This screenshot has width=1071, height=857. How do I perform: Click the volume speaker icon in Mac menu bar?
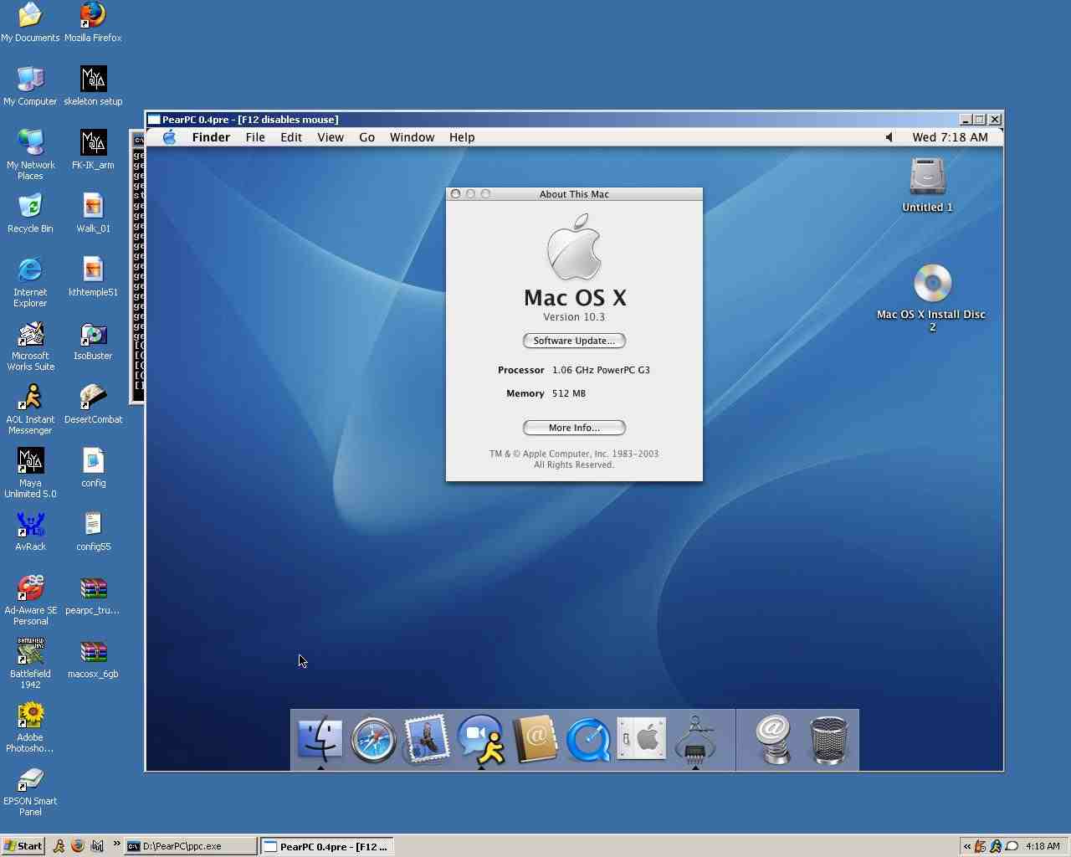(889, 137)
